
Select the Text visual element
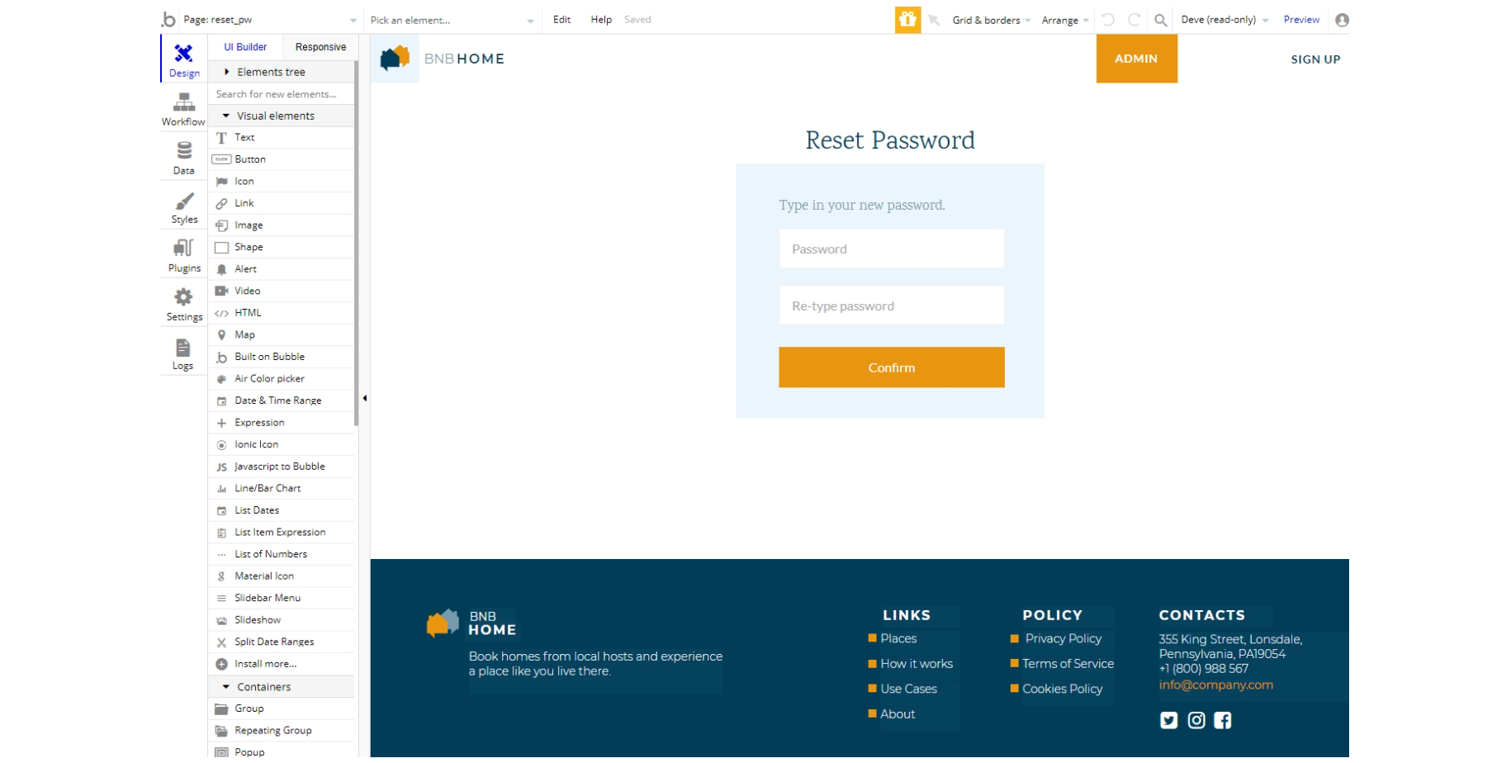[x=282, y=138]
